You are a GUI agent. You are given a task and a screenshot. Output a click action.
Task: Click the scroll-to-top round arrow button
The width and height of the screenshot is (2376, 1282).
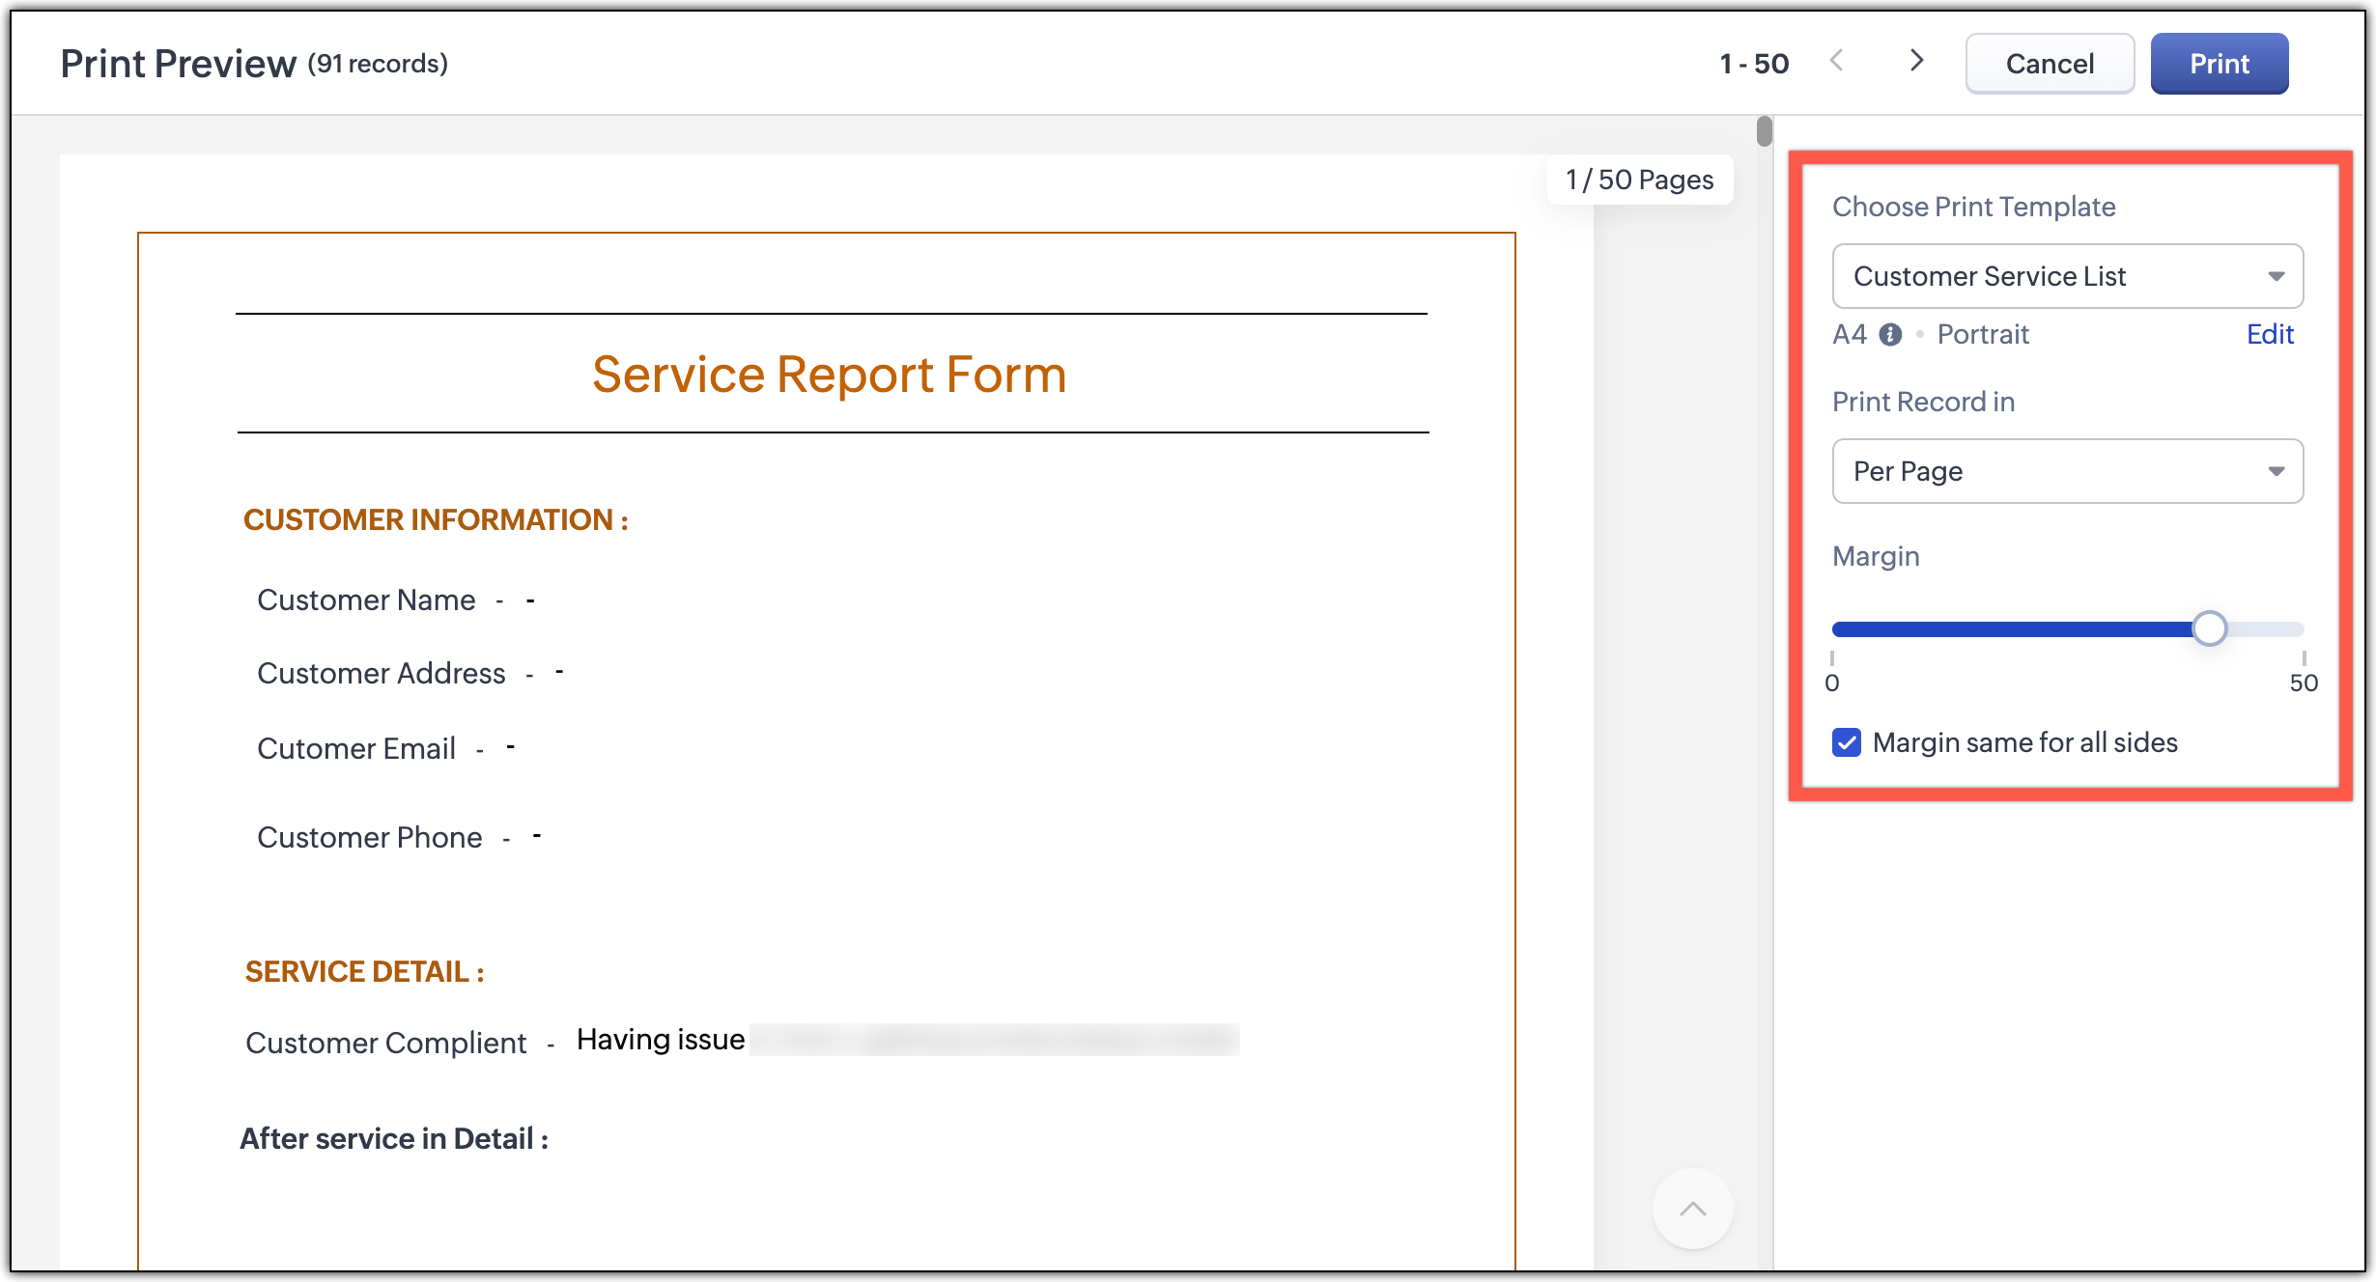(1692, 1209)
